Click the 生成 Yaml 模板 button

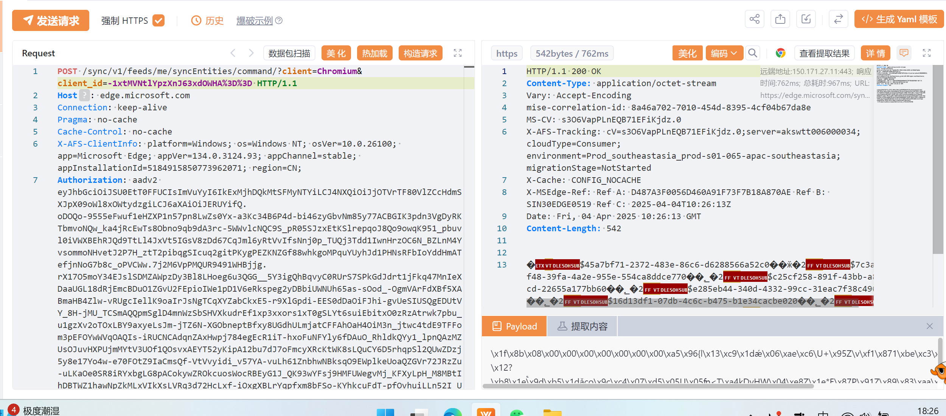[899, 19]
